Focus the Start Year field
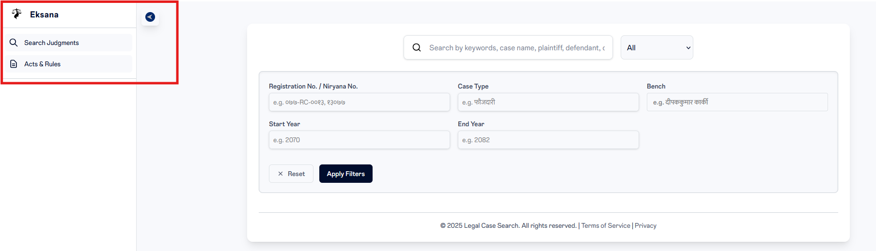Image resolution: width=876 pixels, height=251 pixels. click(x=359, y=140)
